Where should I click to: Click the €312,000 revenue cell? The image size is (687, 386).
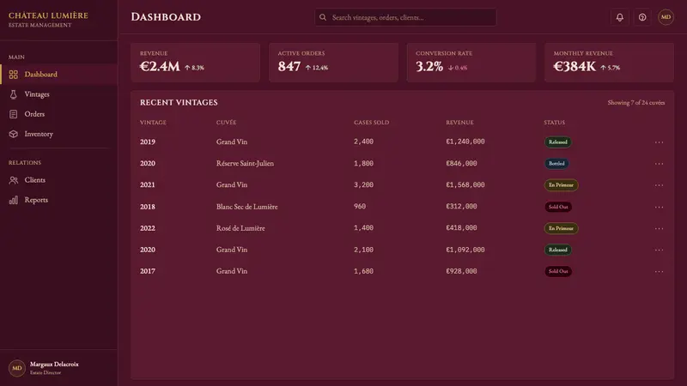(x=461, y=206)
